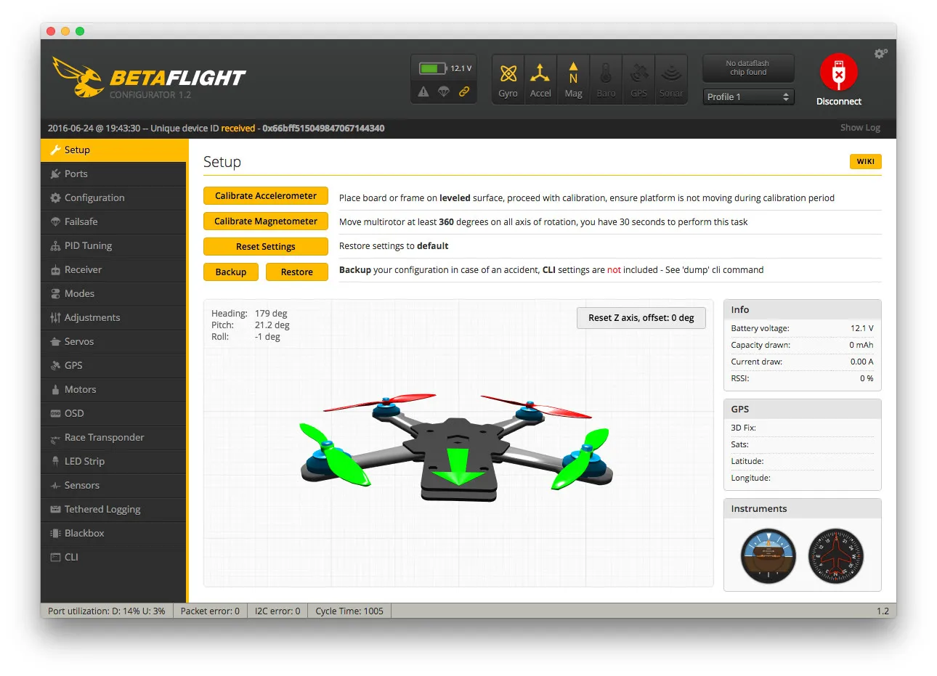
Task: Switch to the Motors tab
Action: point(80,389)
